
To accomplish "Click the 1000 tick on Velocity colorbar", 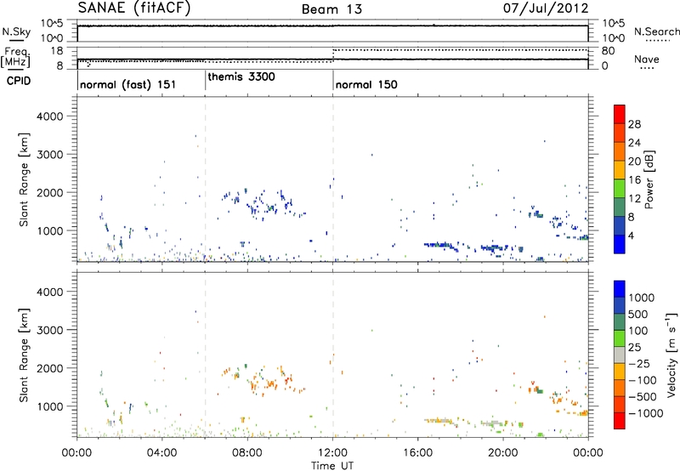I will point(641,298).
